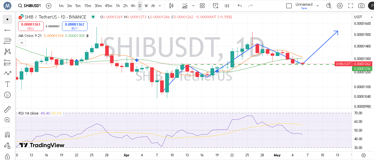Expand the manage layouts dropdown arrow
Viewport: 374px width, 160px height.
(x=318, y=6)
